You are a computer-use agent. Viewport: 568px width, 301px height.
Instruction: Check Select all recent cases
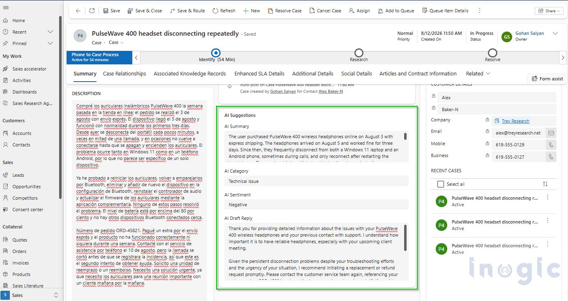click(441, 184)
